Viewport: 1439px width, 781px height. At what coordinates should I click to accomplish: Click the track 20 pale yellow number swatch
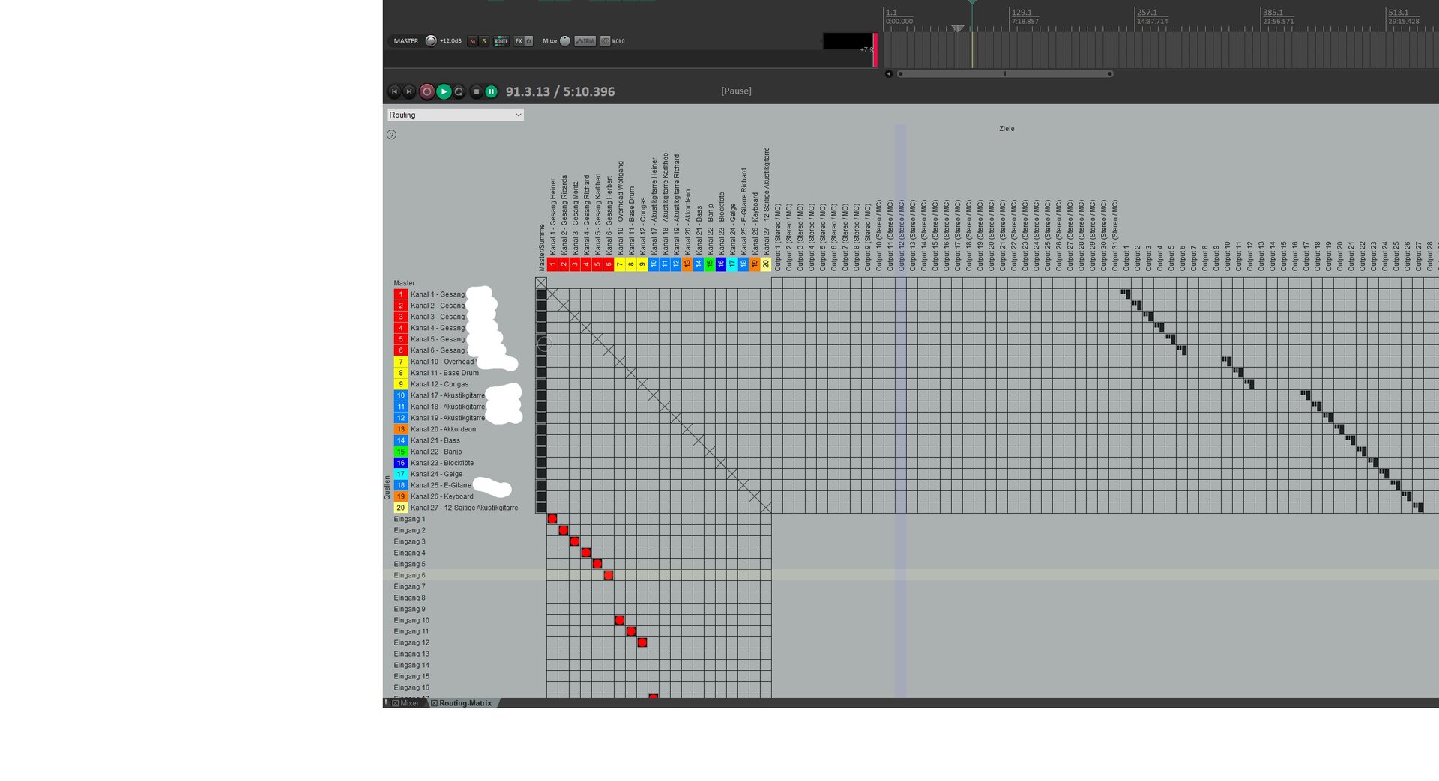(x=401, y=508)
